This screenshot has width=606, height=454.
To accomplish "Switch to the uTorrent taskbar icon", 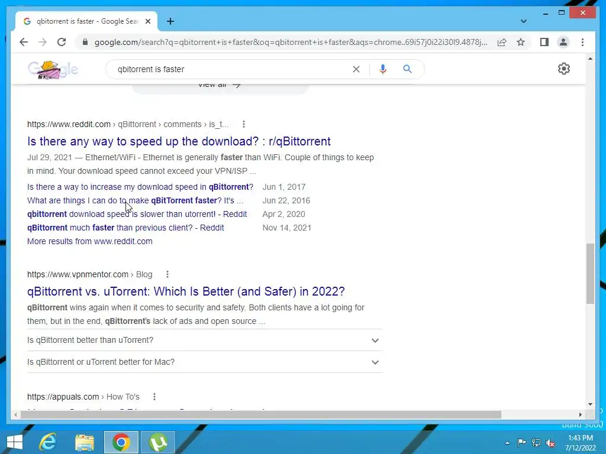I will pyautogui.click(x=157, y=442).
